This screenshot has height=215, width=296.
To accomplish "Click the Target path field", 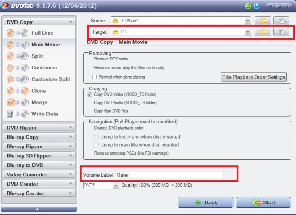I will pyautogui.click(x=178, y=32).
